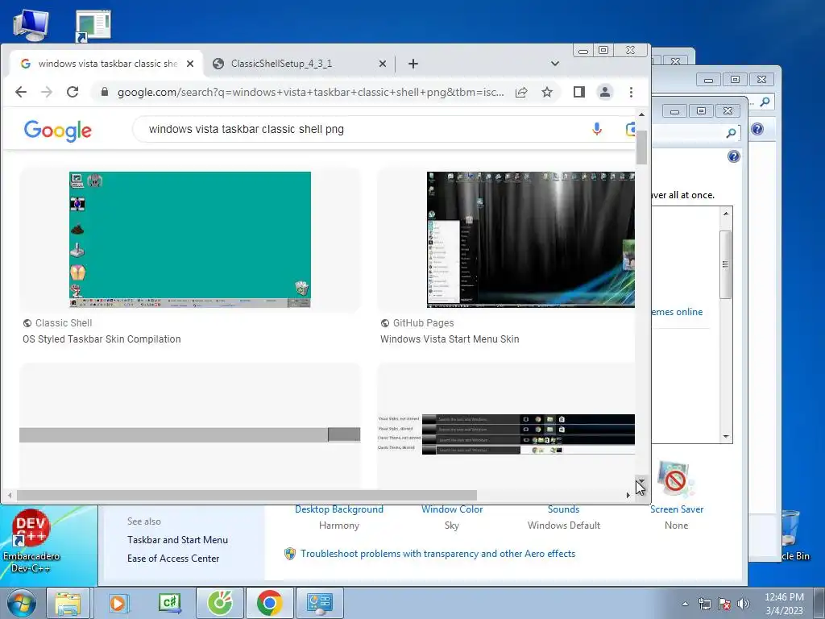Open a new Chrome tab
This screenshot has height=619, width=825.
413,64
